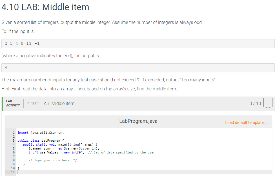Click the LAB ACTIVITY label

tap(13, 103)
